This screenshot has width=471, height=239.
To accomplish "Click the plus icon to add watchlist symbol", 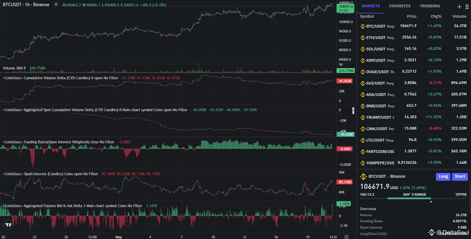I will coord(459,6).
